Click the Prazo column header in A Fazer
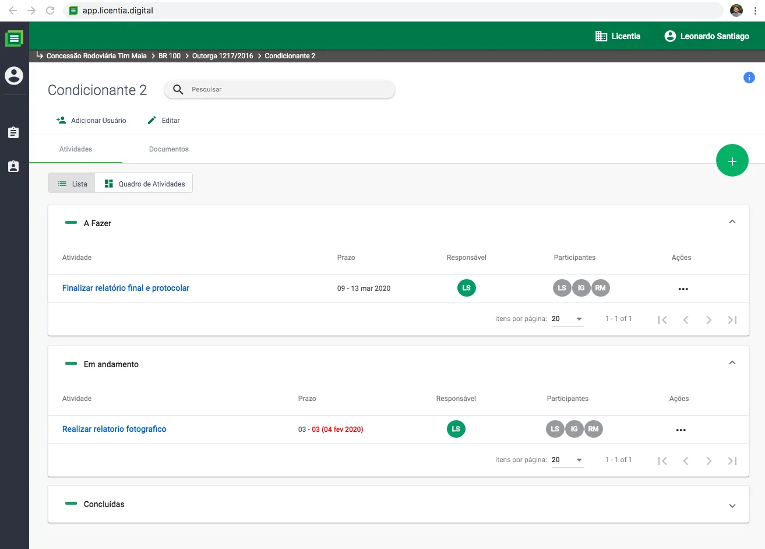765x549 pixels. click(346, 258)
